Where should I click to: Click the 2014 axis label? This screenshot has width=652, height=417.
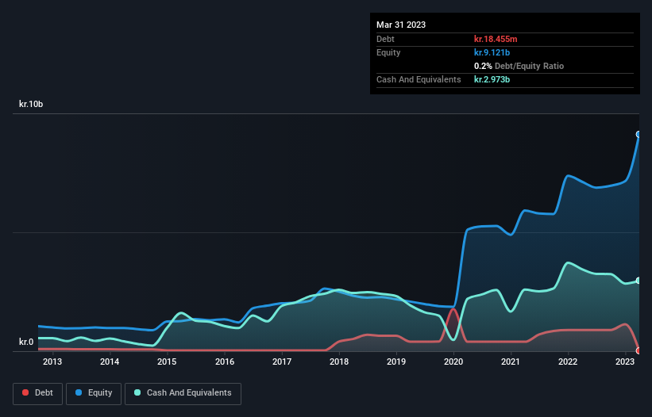coord(110,362)
